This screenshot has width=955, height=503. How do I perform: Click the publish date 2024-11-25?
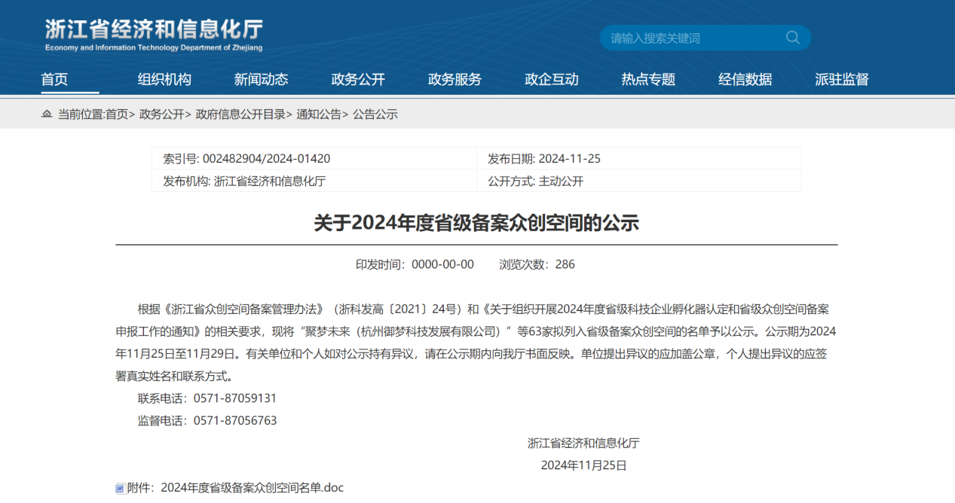(x=569, y=159)
